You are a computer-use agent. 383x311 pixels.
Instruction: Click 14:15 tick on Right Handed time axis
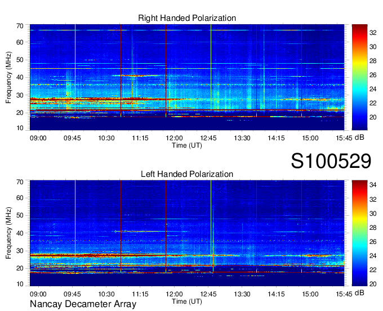click(276, 138)
